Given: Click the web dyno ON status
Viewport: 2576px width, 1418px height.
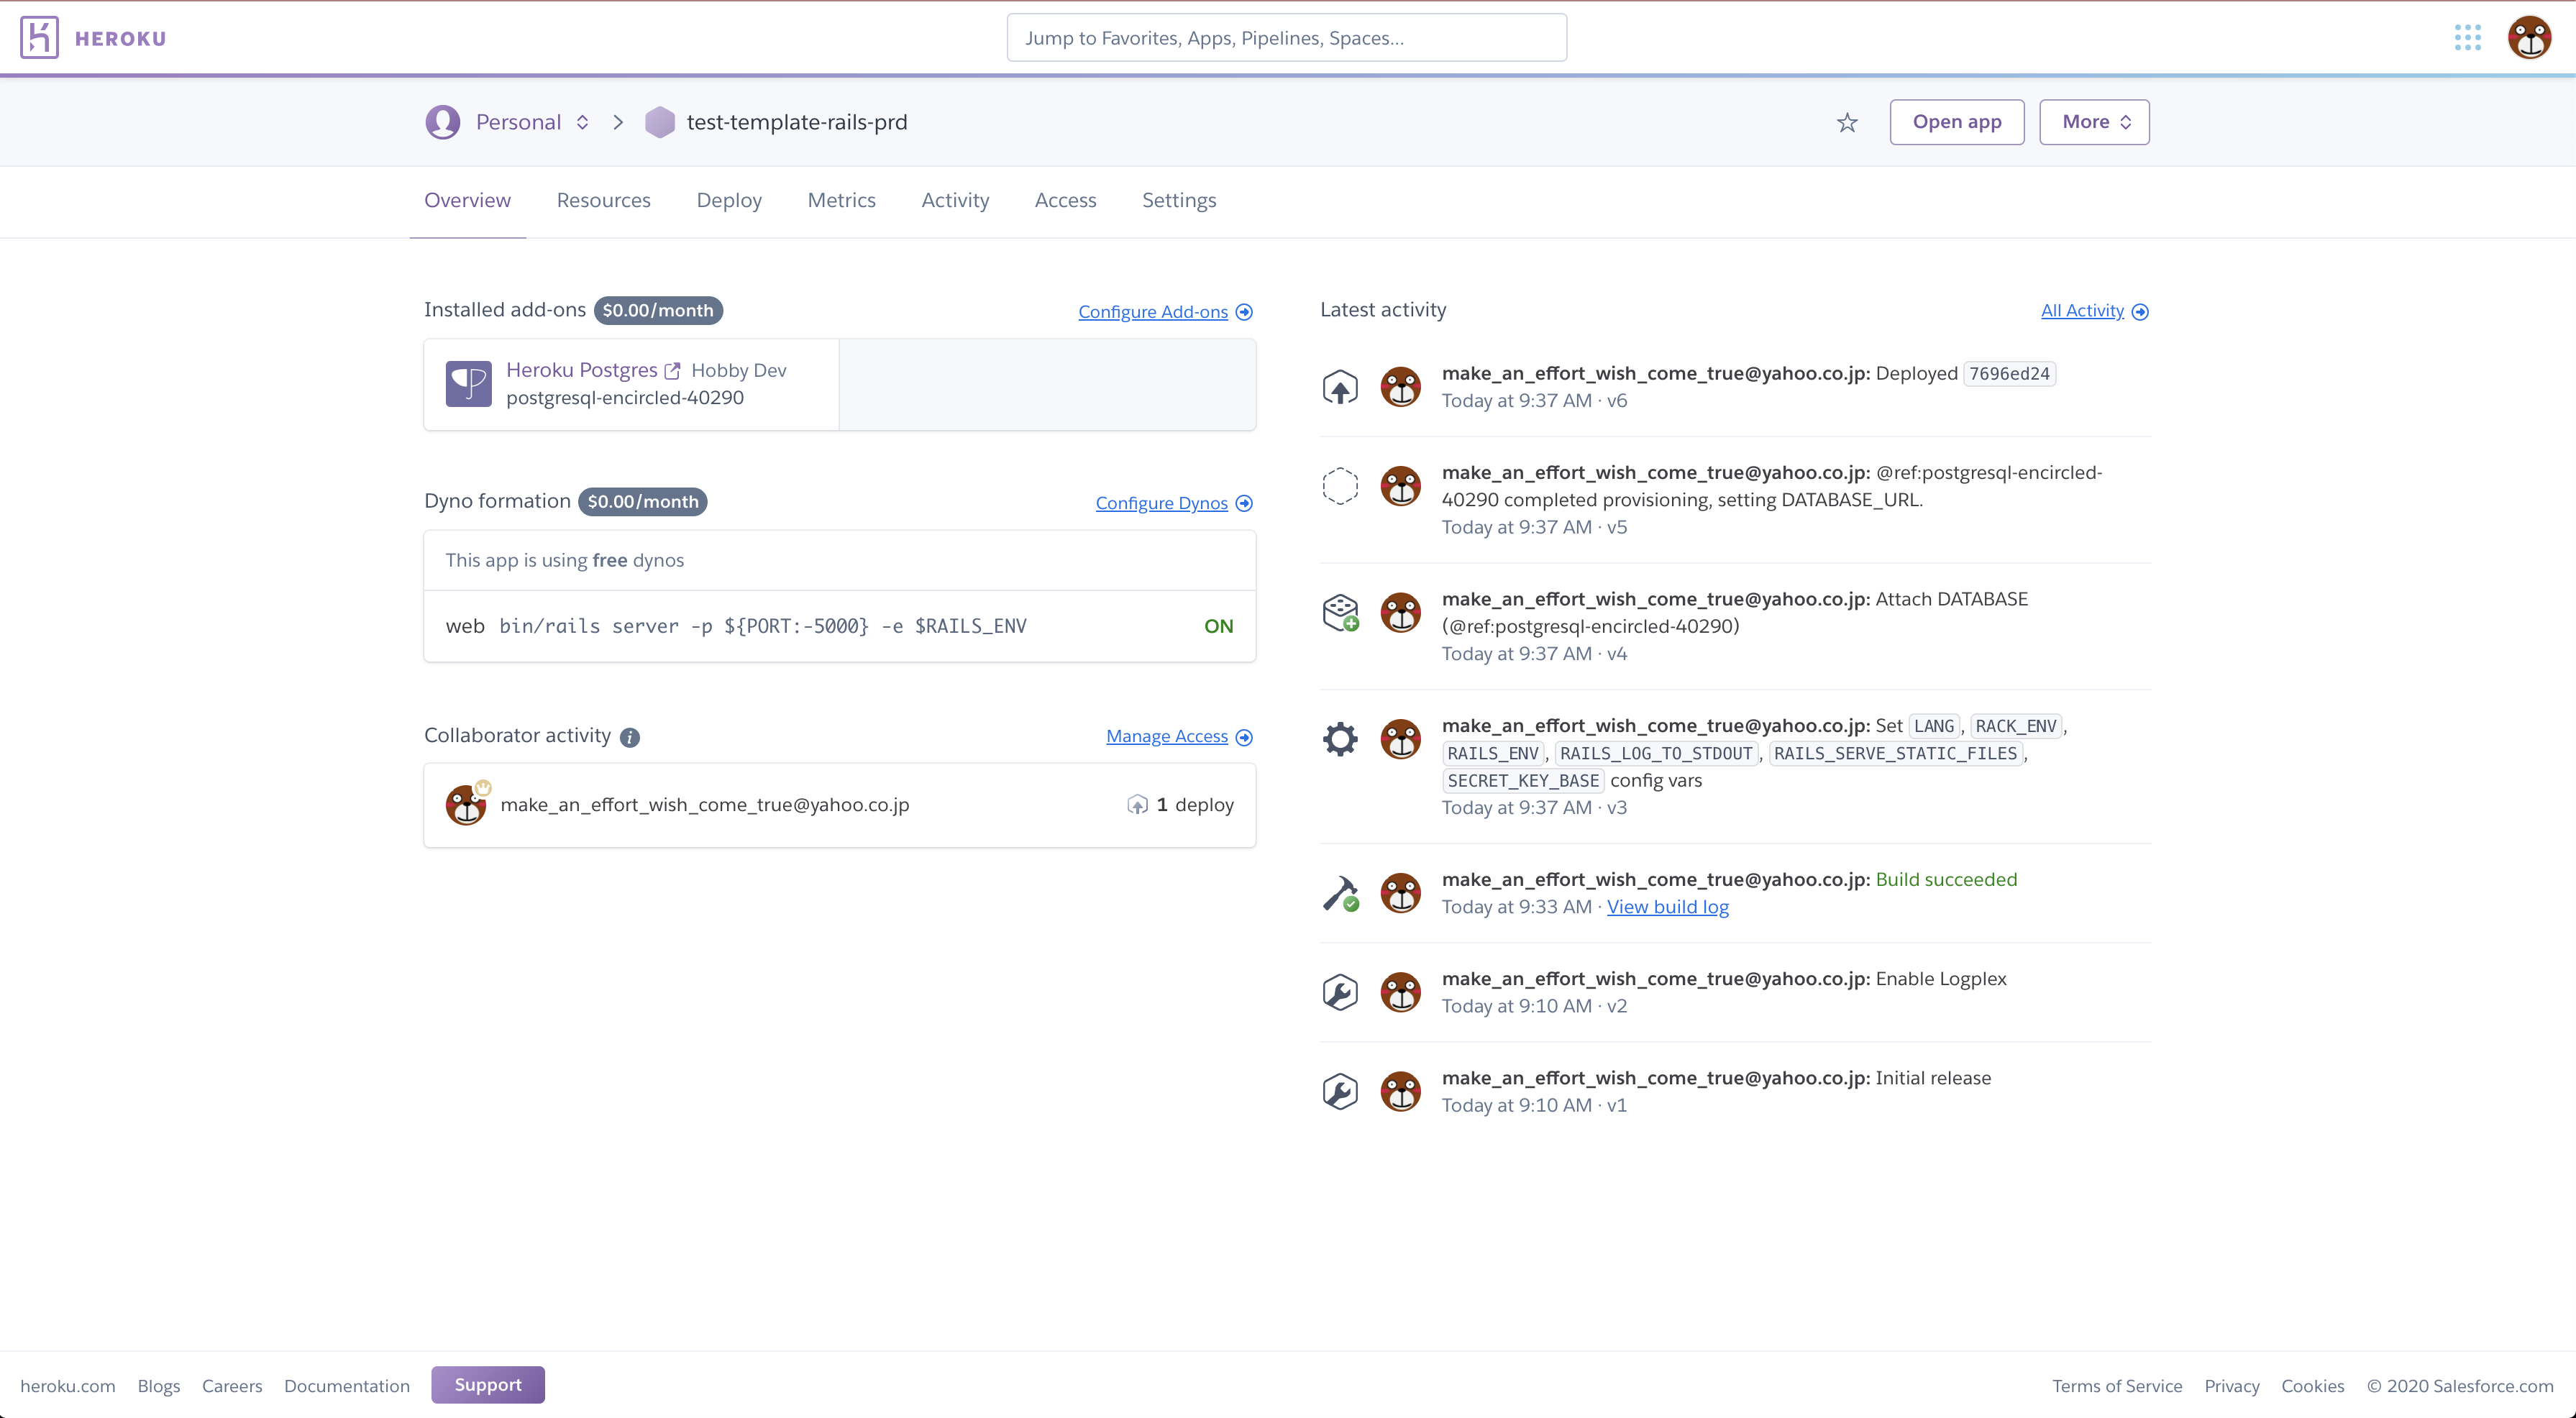Looking at the screenshot, I should click(x=1218, y=626).
